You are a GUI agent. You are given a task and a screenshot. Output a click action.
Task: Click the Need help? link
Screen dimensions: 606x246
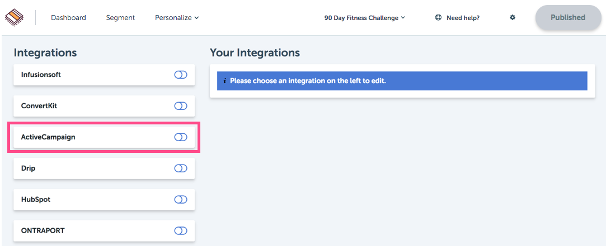(463, 18)
